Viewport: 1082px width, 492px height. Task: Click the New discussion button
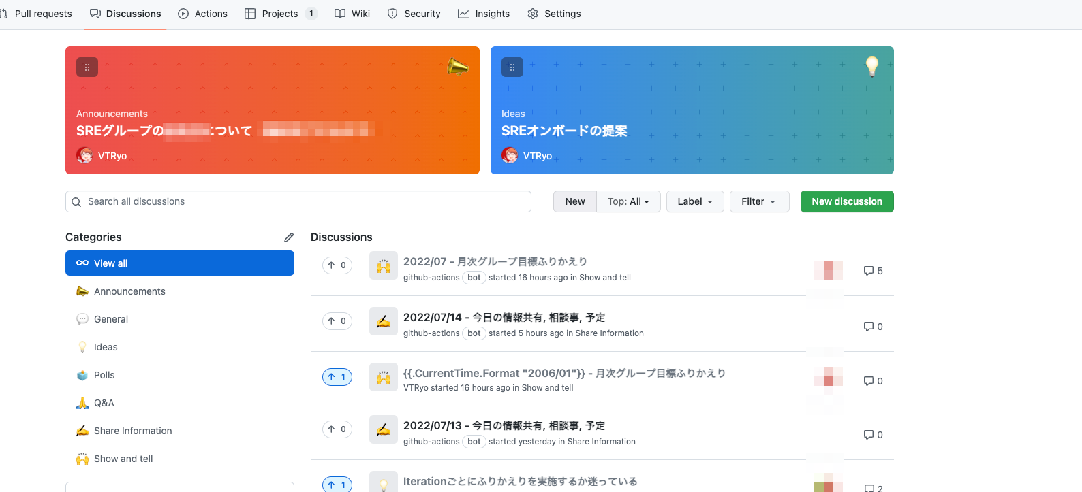point(847,201)
